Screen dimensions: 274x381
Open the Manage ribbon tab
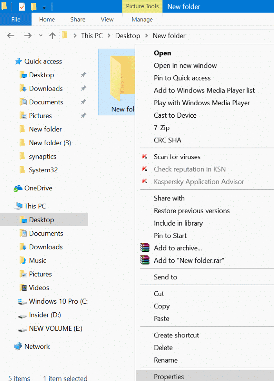[x=142, y=20]
